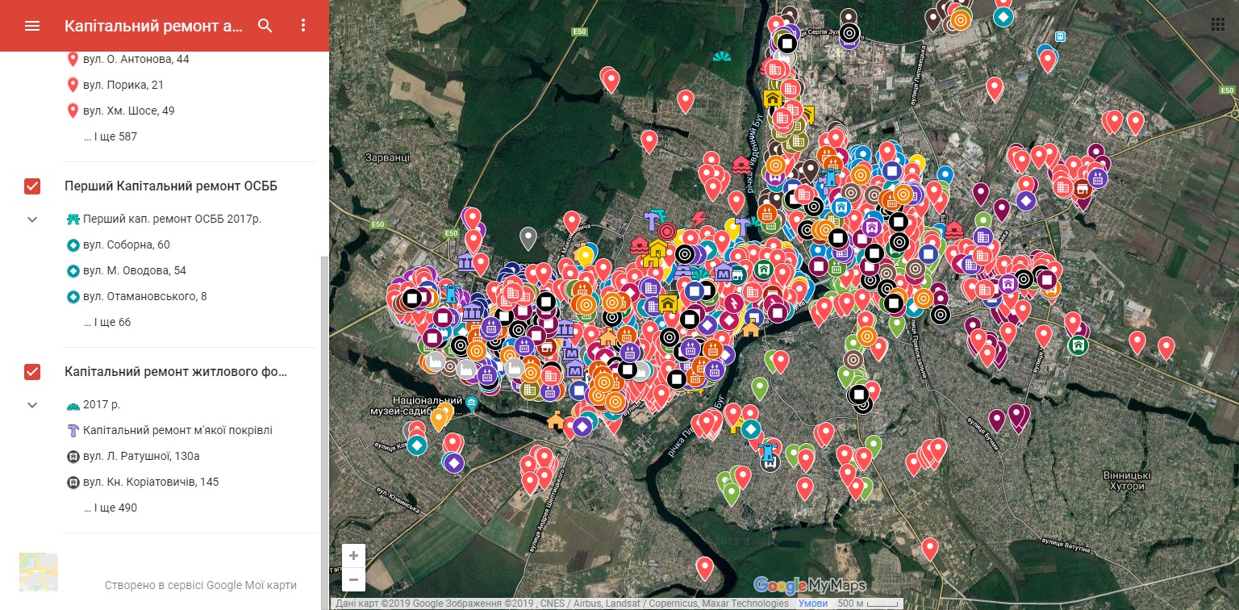Open the hamburger main menu
The image size is (1239, 610).
click(32, 26)
